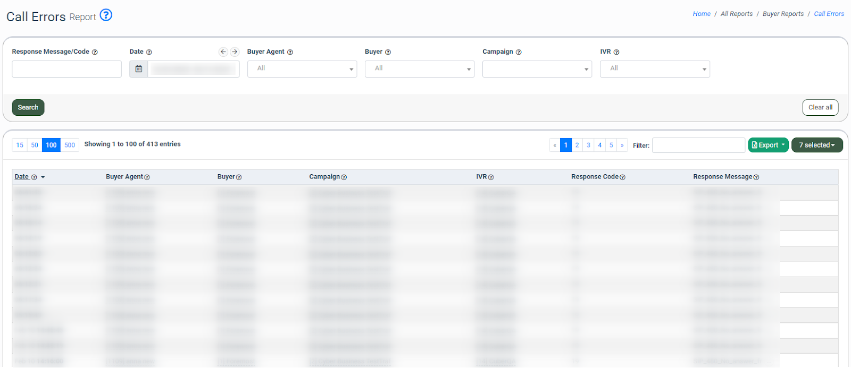Click help icon beside Buyer Agent filter label
The width and height of the screenshot is (851, 368).
coord(290,52)
